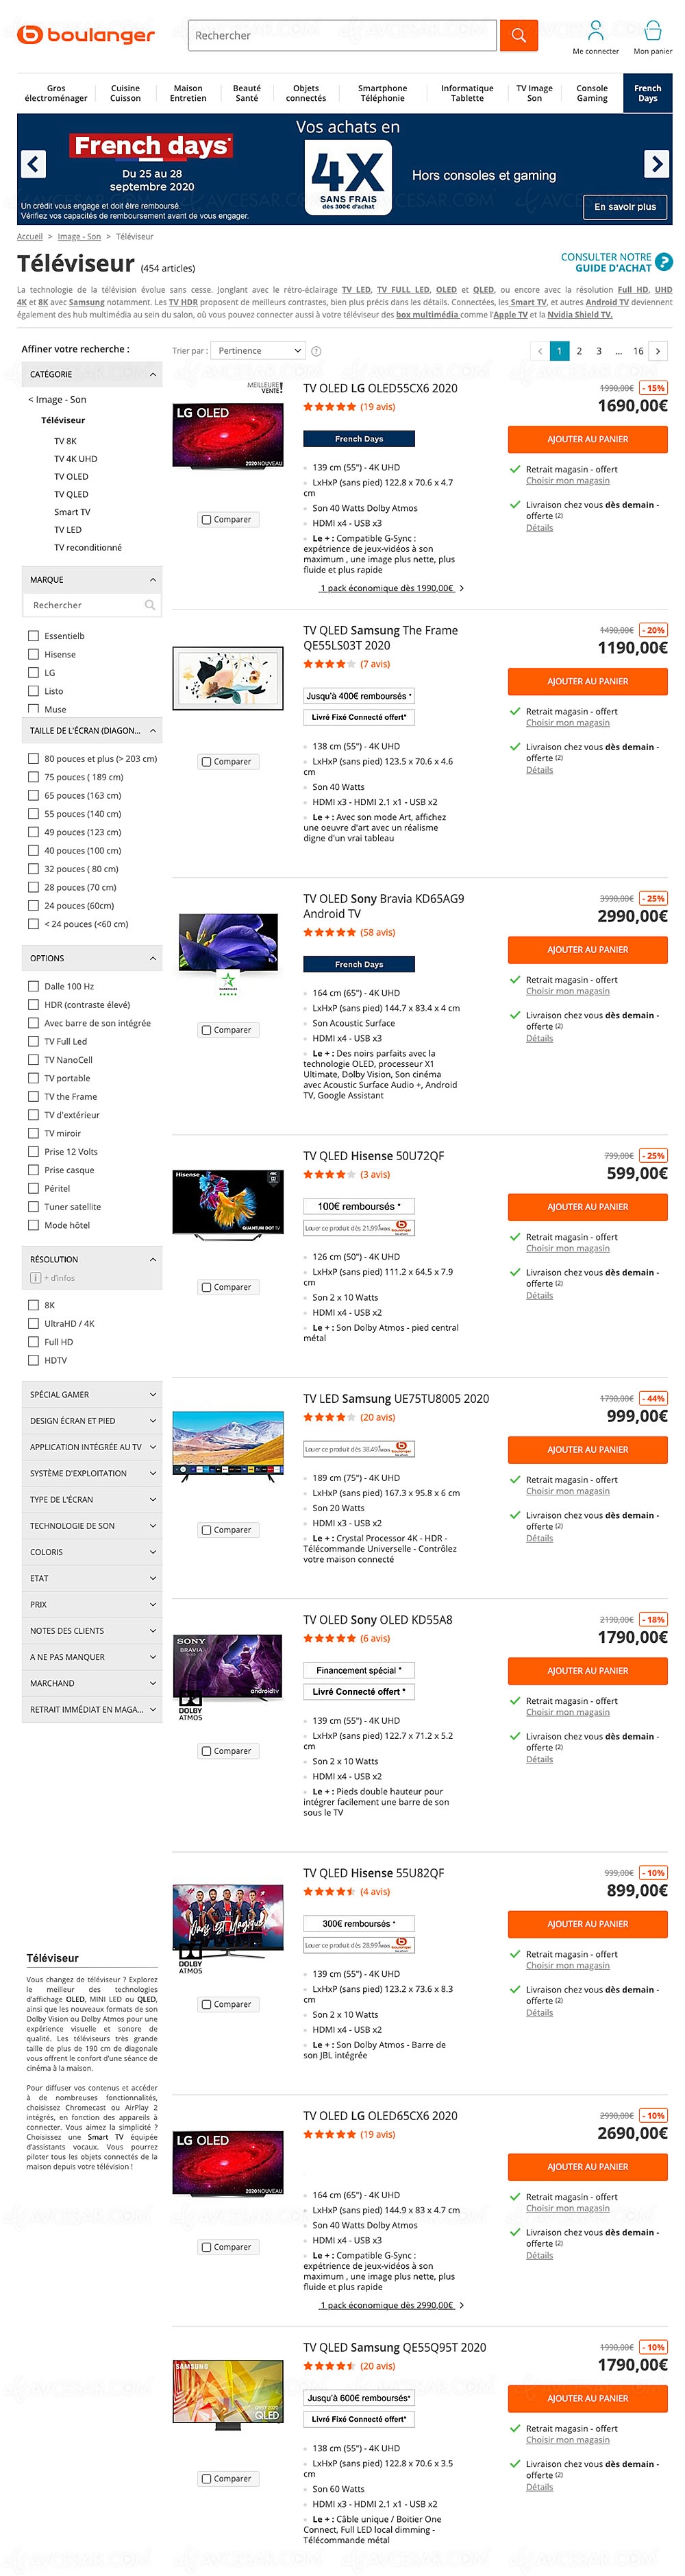The image size is (685, 2576).
Task: Check the Hisense brand filter
Action: click(x=34, y=654)
